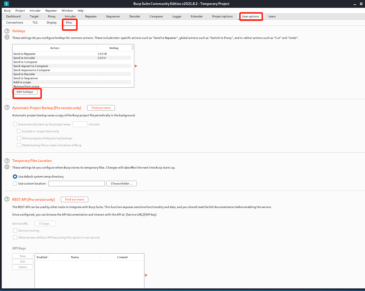
Task: Click the Delete API key button
Action: pos(23,267)
